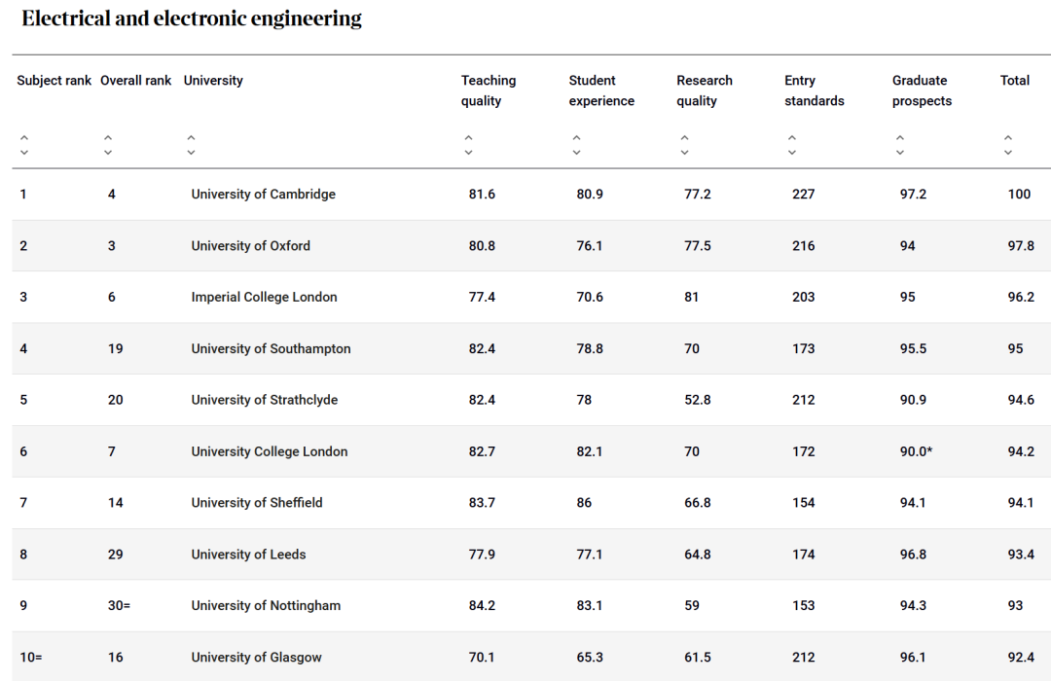Image resolution: width=1051 pixels, height=681 pixels.
Task: Sort Student experience descending arrow
Action: click(576, 152)
